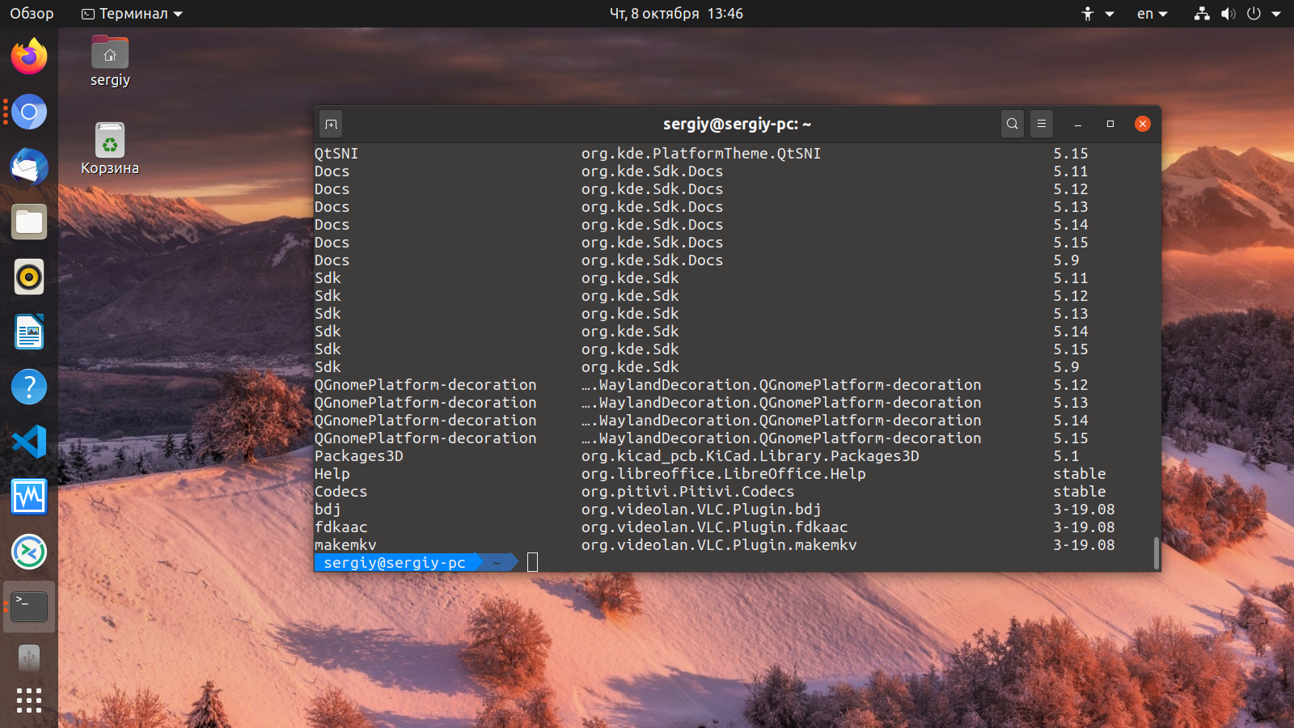Click org.kicad_pcb.KiCad.Library.Packages3D line
This screenshot has width=1294, height=728.
coord(750,456)
